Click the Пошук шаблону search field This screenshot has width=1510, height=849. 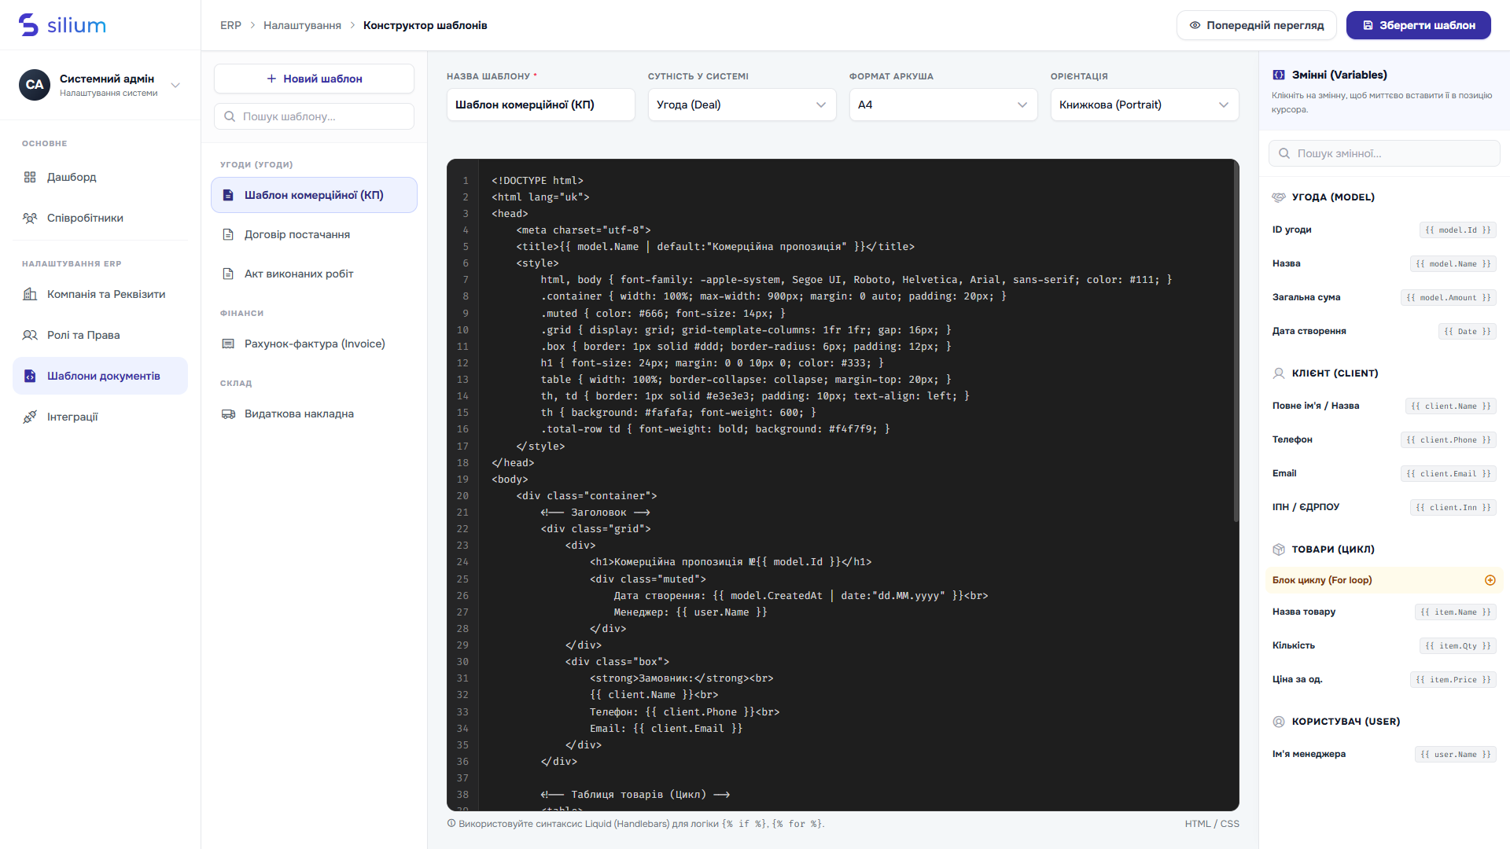[x=314, y=116]
